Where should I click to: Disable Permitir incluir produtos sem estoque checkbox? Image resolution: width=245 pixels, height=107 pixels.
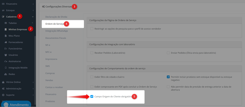(x=168, y=77)
